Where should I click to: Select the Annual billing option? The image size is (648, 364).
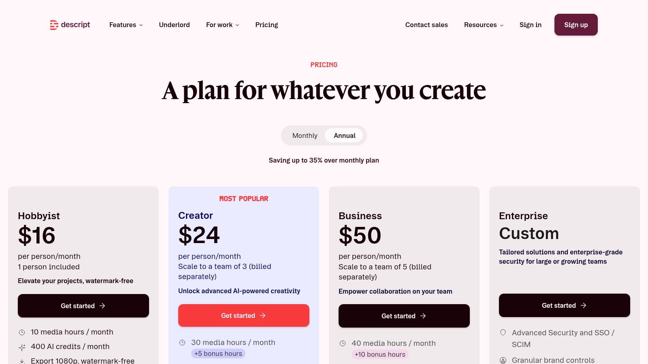[344, 135]
